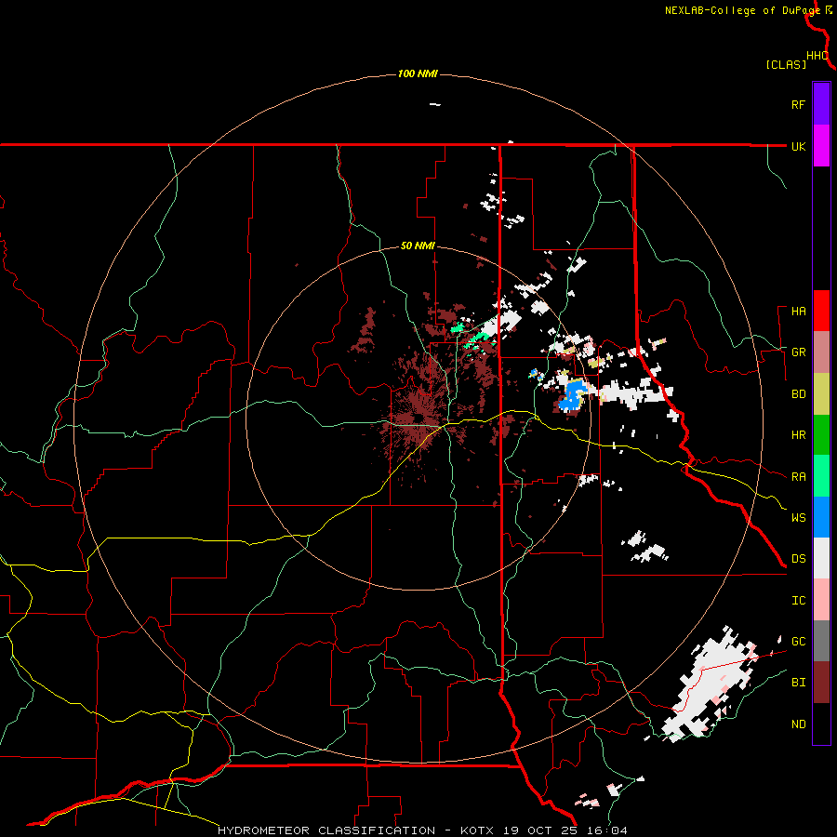Click the GR legend label
837x837 pixels.
798,352
